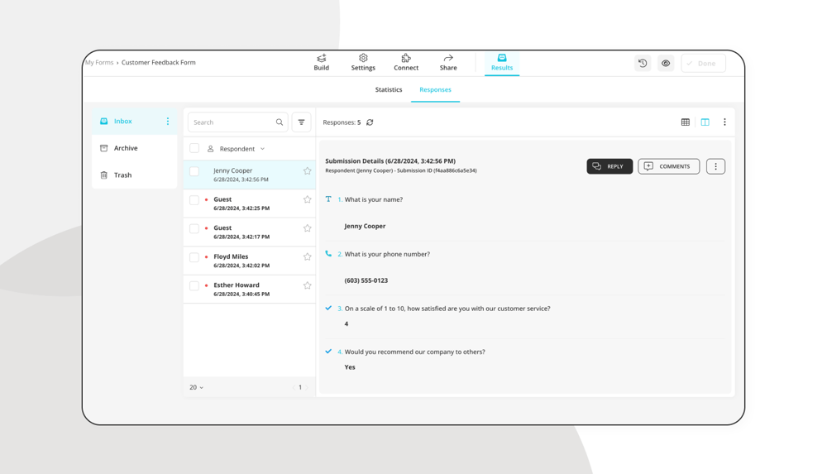This screenshot has height=474, width=827.
Task: Toggle the select-all checkbox
Action: click(194, 149)
